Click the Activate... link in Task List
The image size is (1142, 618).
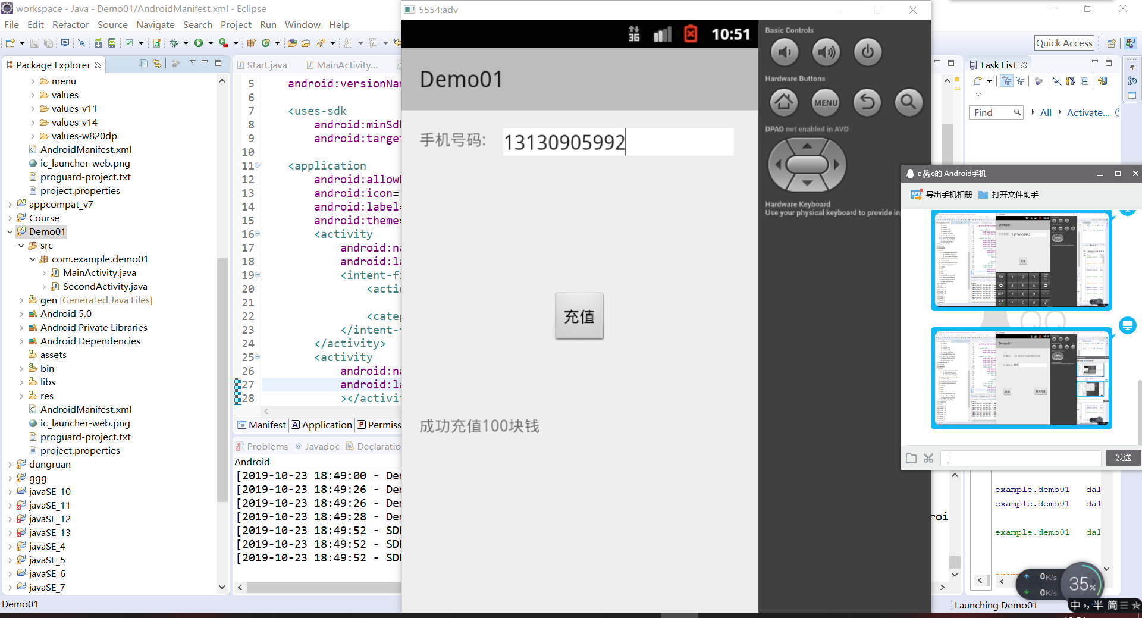click(1088, 112)
